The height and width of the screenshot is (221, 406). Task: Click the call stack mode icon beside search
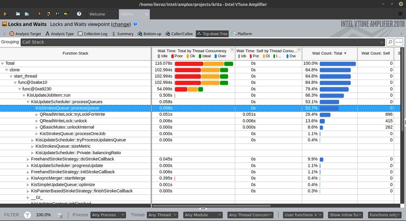(x=399, y=42)
